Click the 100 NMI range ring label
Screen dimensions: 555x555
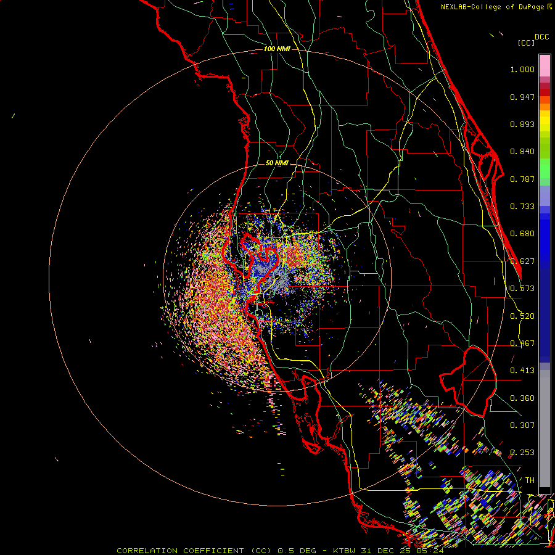[277, 49]
